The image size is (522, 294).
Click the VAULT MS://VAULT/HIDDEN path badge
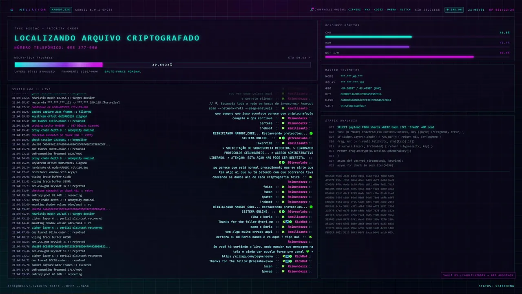(x=478, y=275)
